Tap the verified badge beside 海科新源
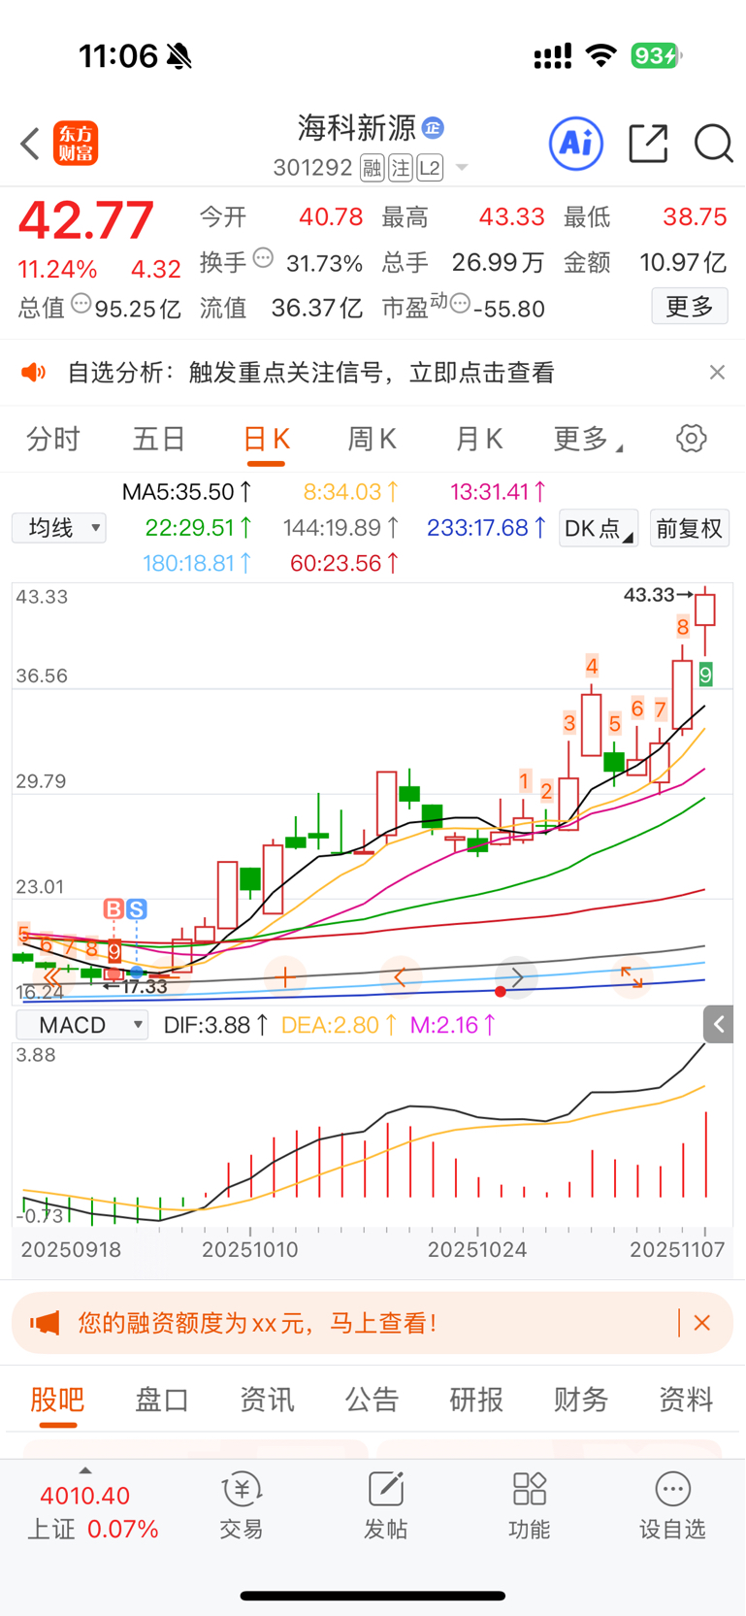 pos(434,127)
